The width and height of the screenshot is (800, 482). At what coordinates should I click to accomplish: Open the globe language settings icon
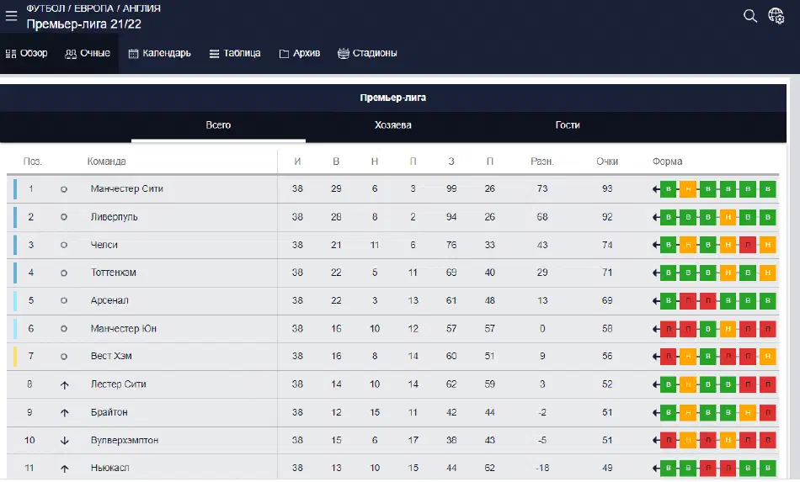point(776,16)
